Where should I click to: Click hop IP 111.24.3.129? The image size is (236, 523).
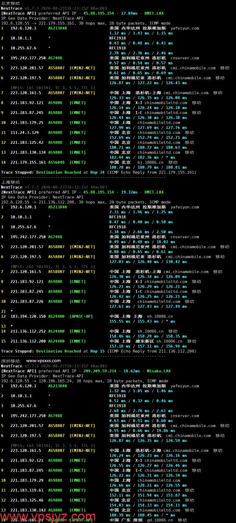24,132
